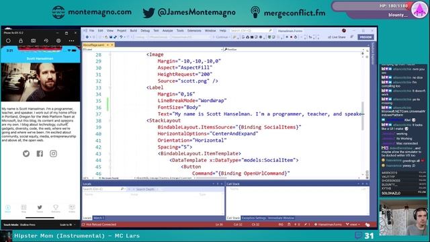Switch to the Exception Settings tab

click(254, 218)
